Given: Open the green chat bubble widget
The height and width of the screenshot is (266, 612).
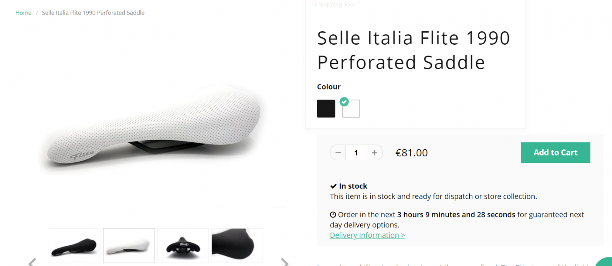Looking at the screenshot, I should click(605, 263).
